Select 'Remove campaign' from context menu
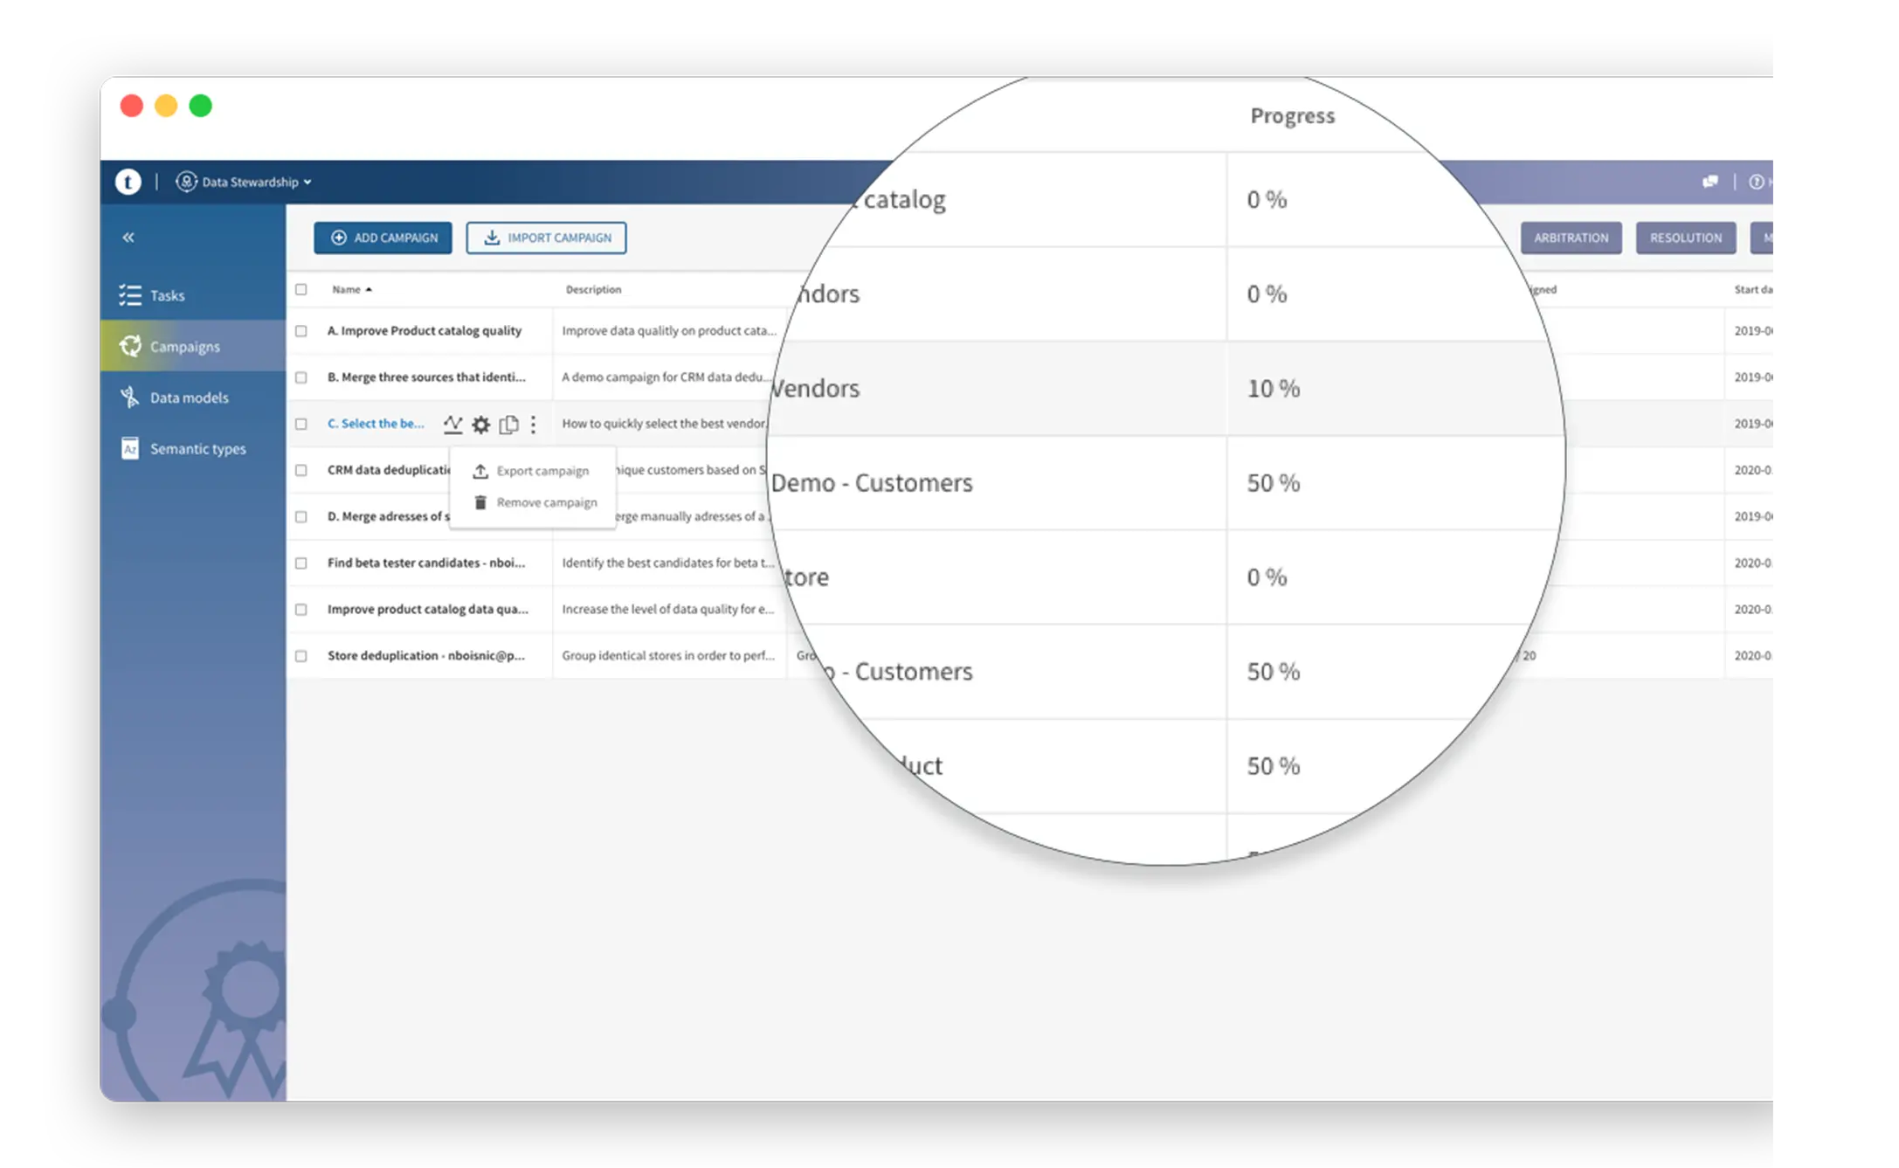Viewport: 1899px width, 1168px height. pyautogui.click(x=544, y=502)
